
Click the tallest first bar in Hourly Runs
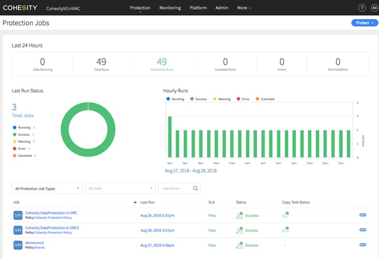(170, 137)
